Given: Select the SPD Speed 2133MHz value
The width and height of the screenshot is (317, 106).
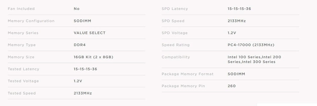Looking at the screenshot, I should click(x=237, y=21).
